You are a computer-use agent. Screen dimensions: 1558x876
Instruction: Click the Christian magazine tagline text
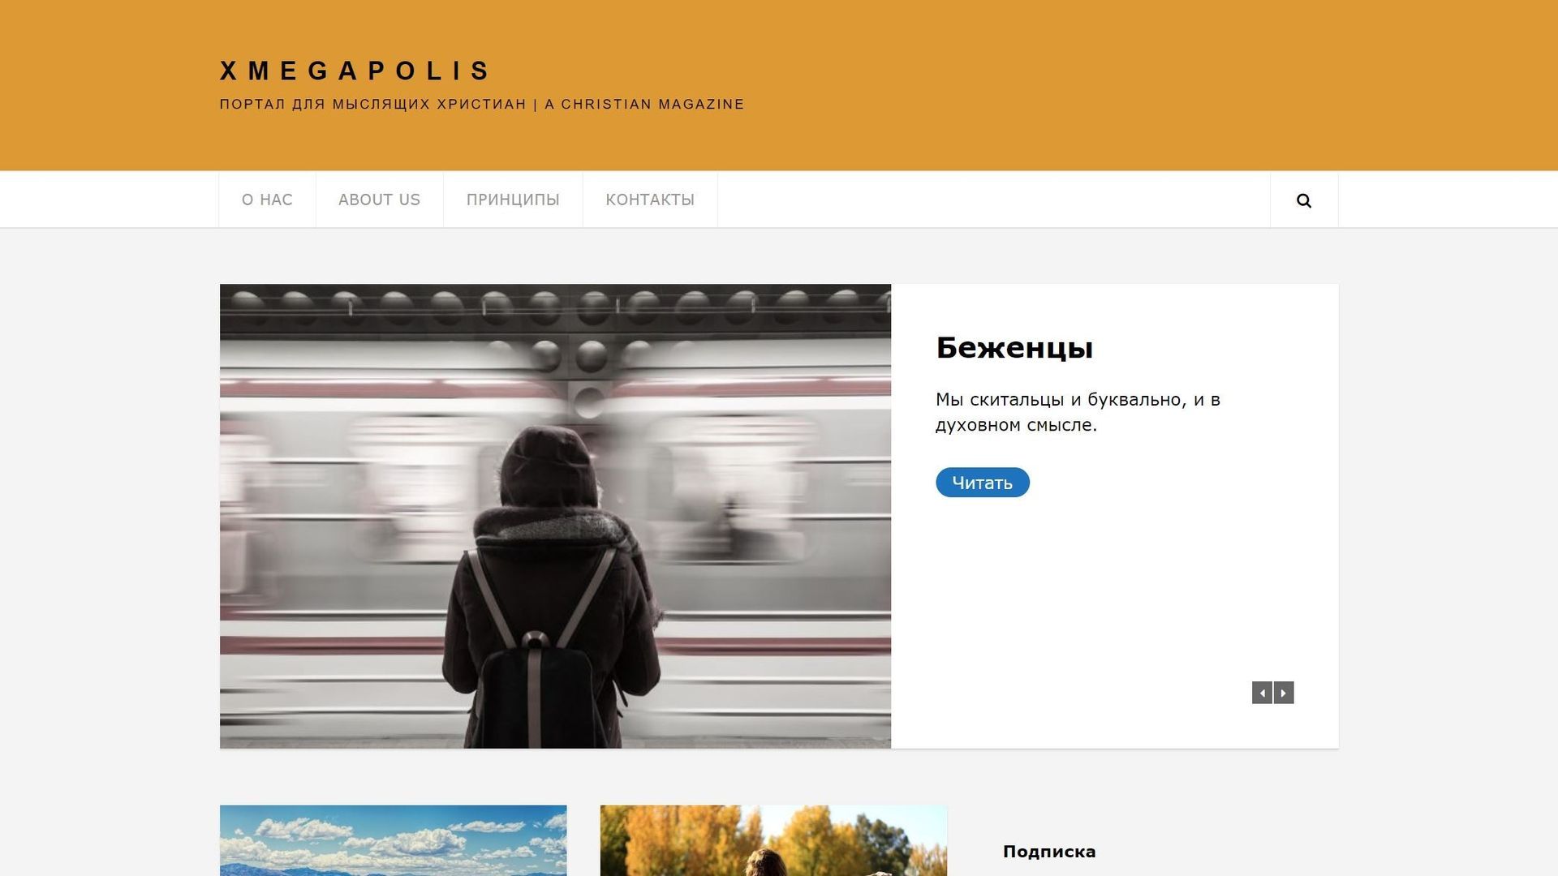click(482, 104)
